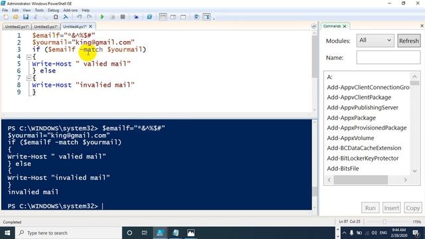The image size is (425, 239).
Task: Switch to Untitled3.ps1 tab
Action: 46,27
